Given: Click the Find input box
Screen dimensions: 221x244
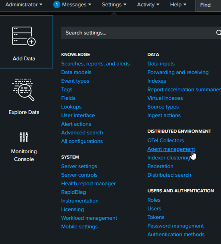Looking at the screenshot, I should point(208,5).
